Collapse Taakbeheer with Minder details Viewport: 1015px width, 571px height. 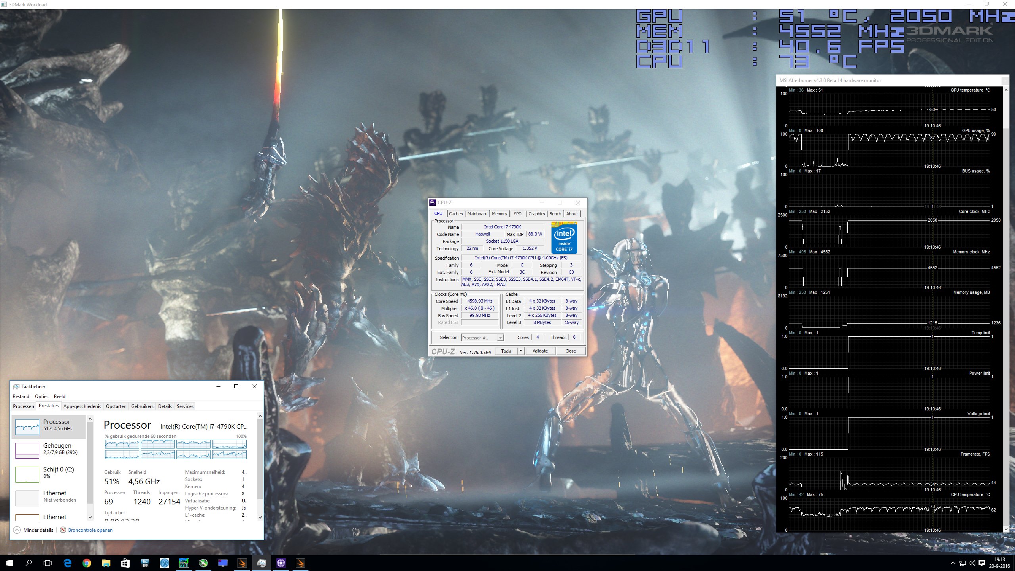(33, 530)
